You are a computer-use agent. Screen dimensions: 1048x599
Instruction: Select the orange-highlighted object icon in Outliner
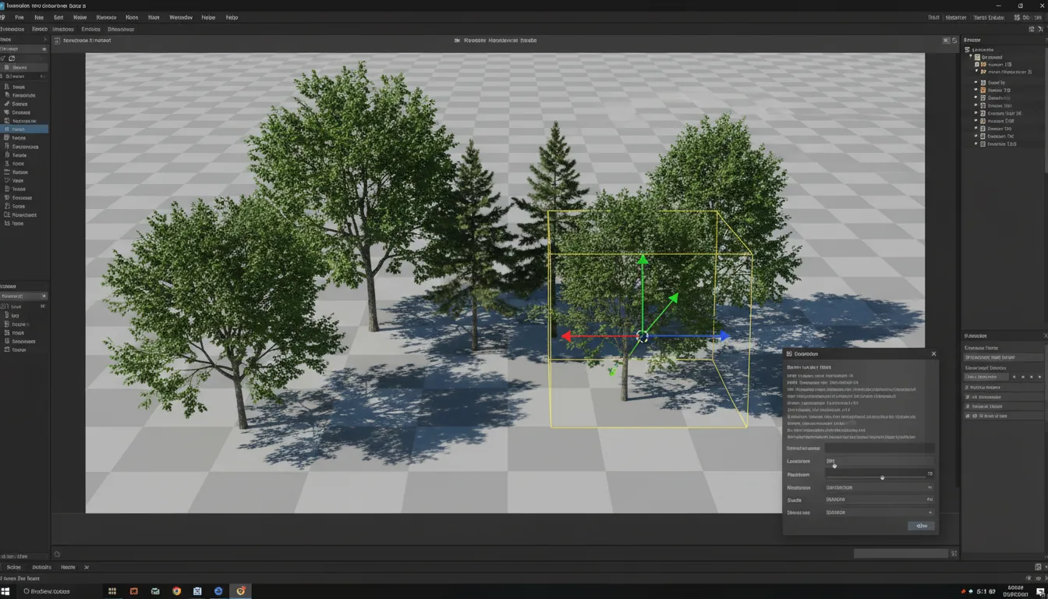983,90
